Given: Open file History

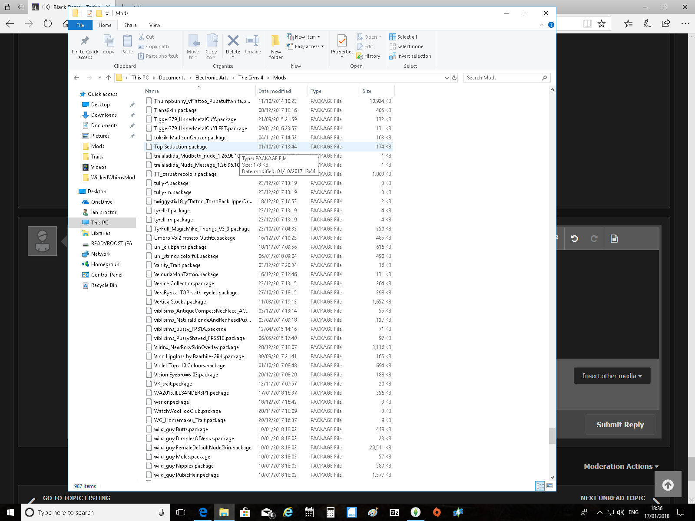Looking at the screenshot, I should point(368,56).
